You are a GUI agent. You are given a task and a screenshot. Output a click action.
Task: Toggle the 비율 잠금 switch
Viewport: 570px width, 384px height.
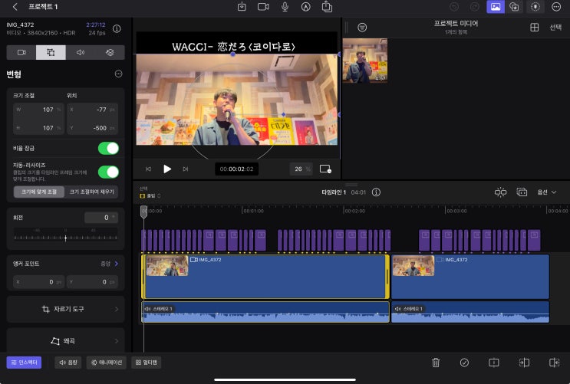108,148
